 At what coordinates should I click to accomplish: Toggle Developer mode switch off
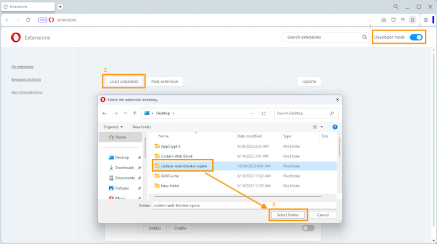pyautogui.click(x=416, y=37)
